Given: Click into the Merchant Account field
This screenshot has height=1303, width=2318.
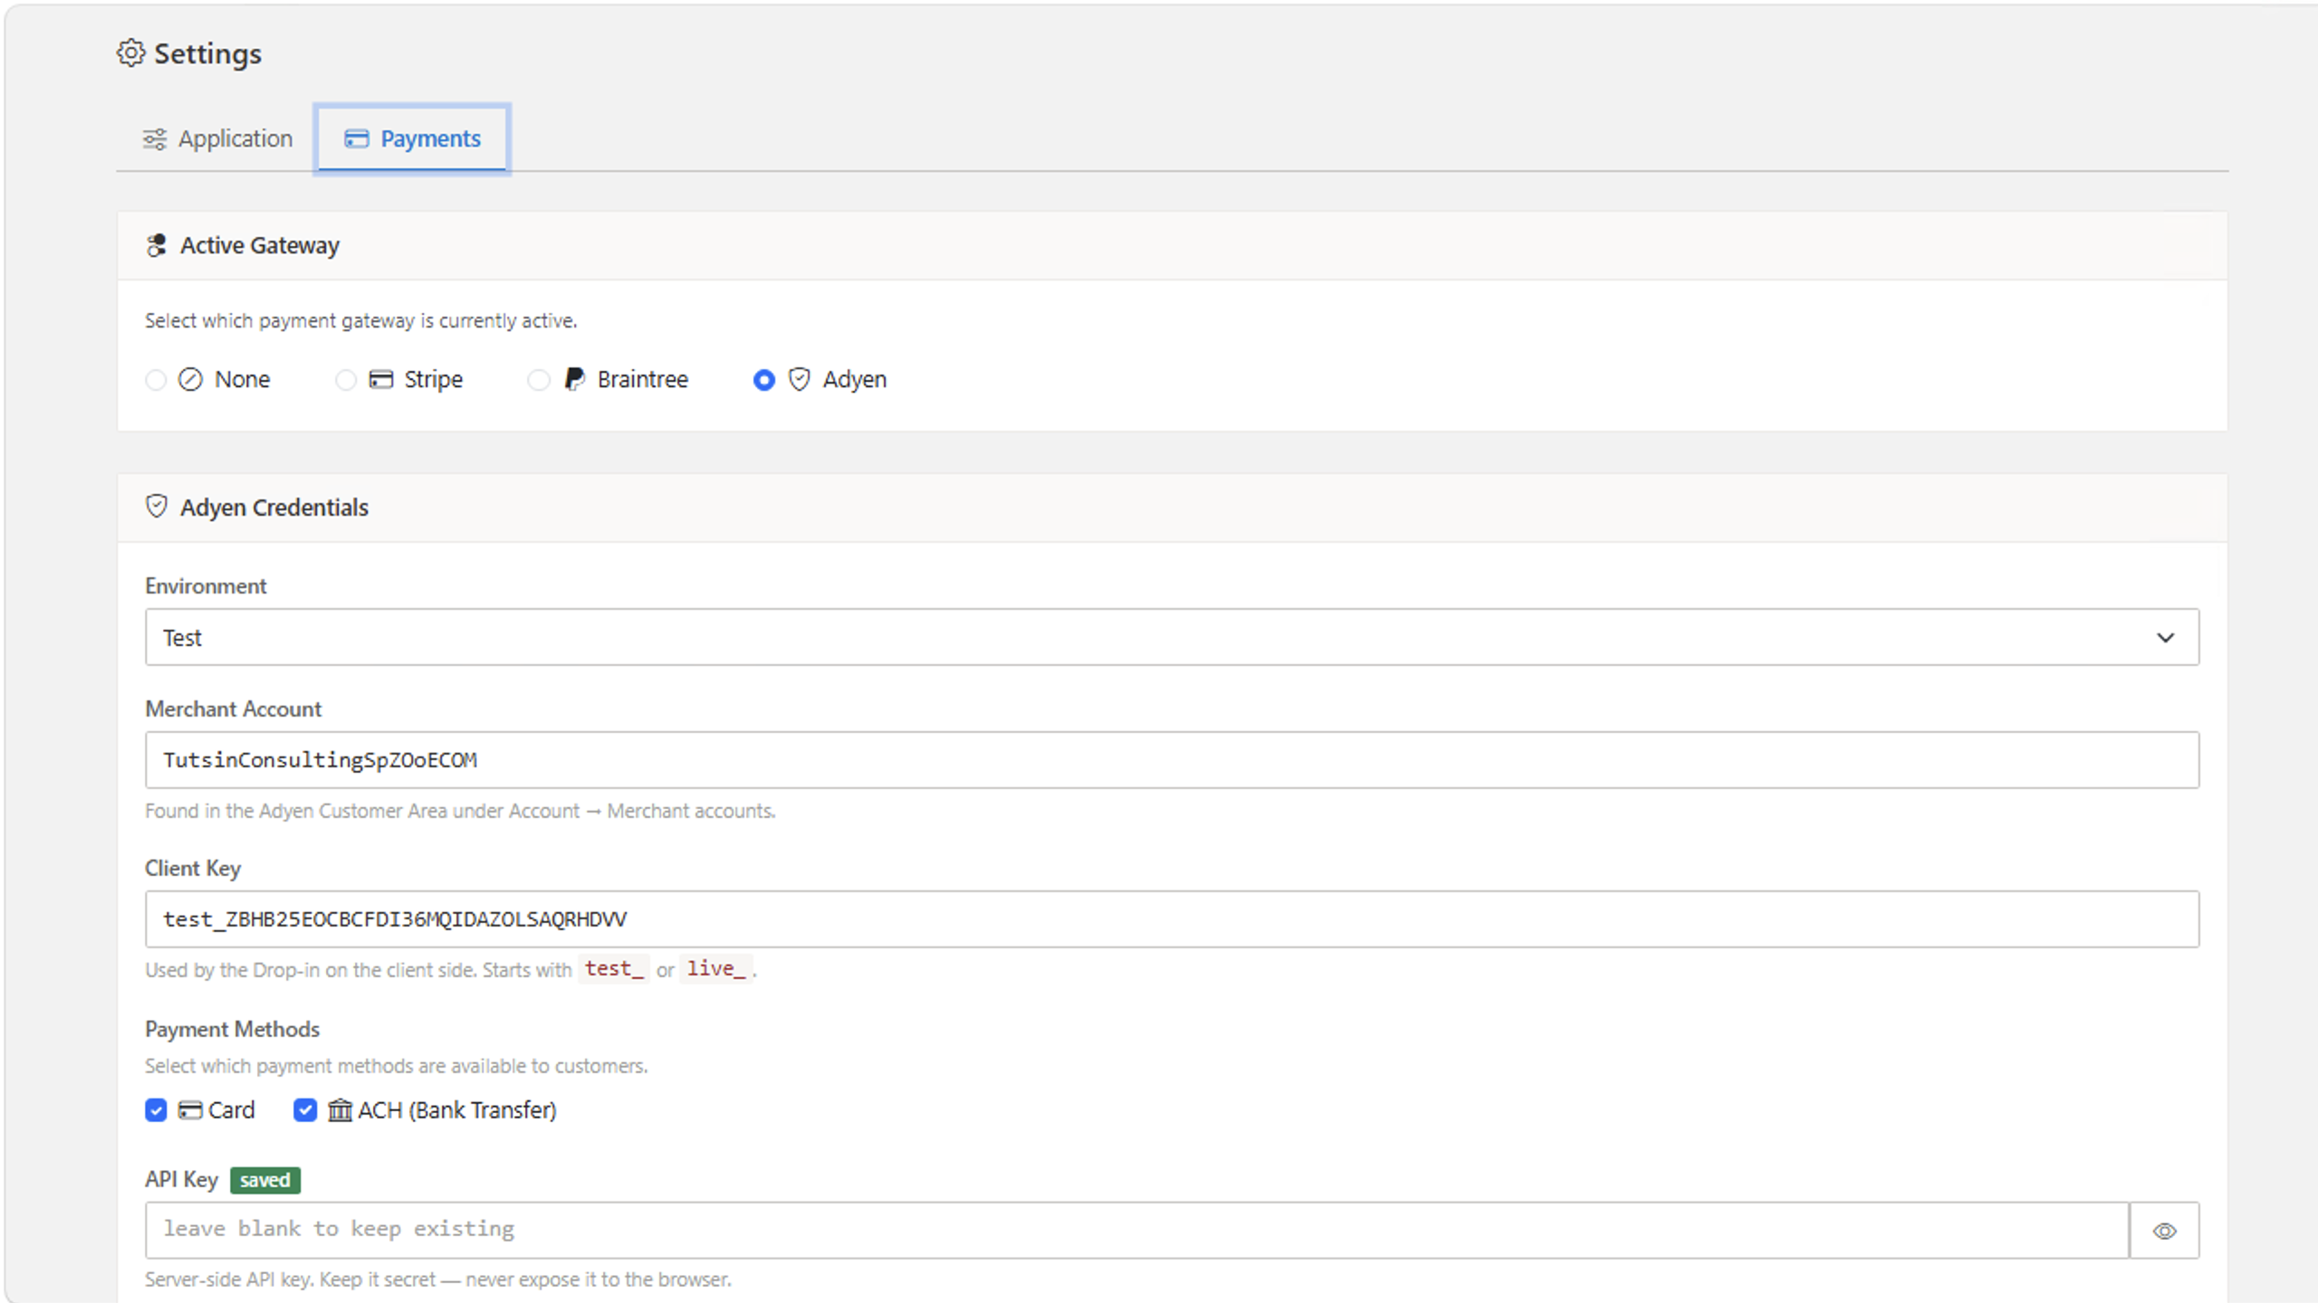Looking at the screenshot, I should 1172,760.
